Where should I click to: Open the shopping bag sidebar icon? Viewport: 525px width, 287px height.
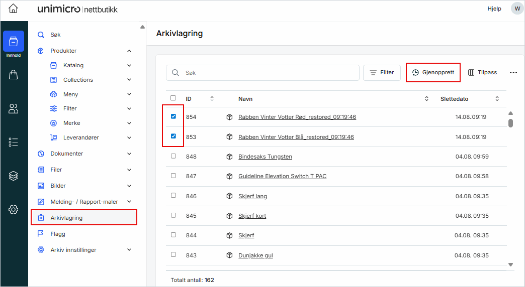(x=14, y=75)
